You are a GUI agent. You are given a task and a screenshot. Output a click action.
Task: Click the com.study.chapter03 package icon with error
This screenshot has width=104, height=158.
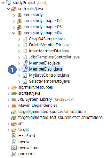(19, 27)
